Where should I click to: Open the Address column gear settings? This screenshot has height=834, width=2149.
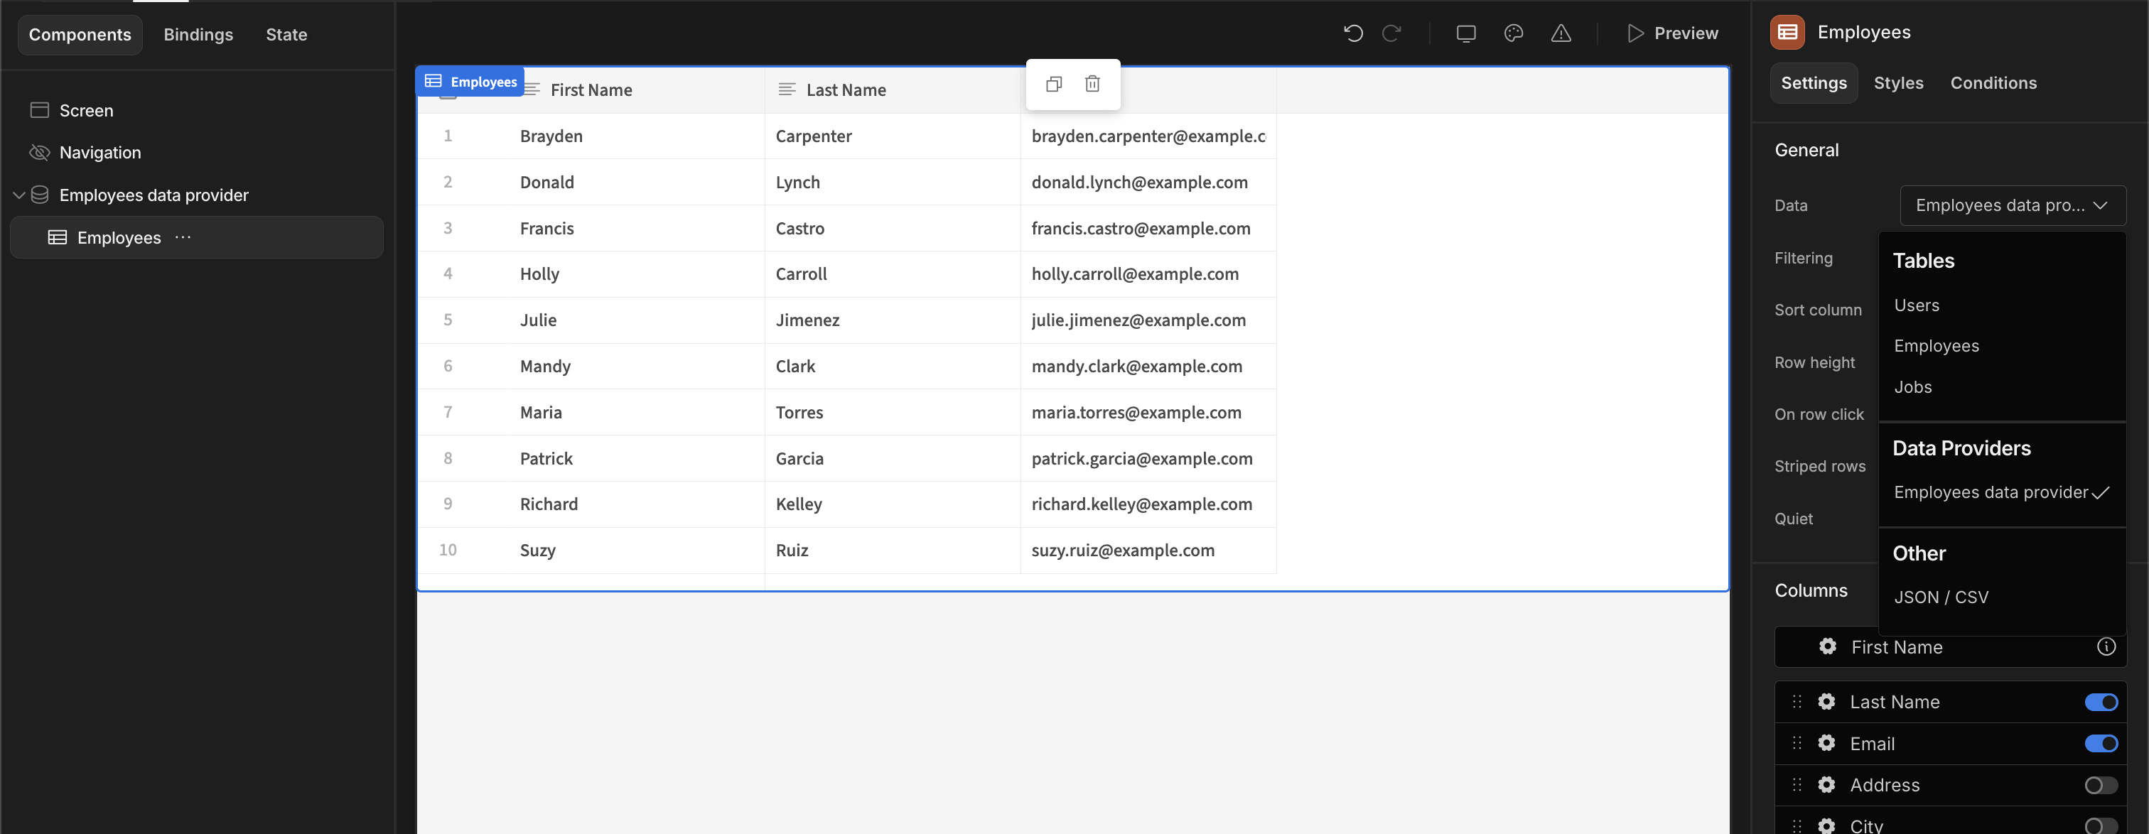(x=1826, y=785)
